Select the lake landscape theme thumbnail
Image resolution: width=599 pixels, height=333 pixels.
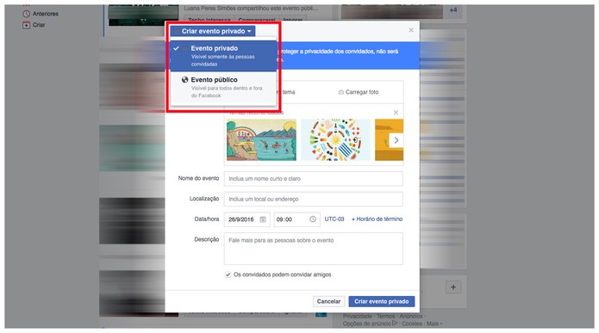(261, 140)
